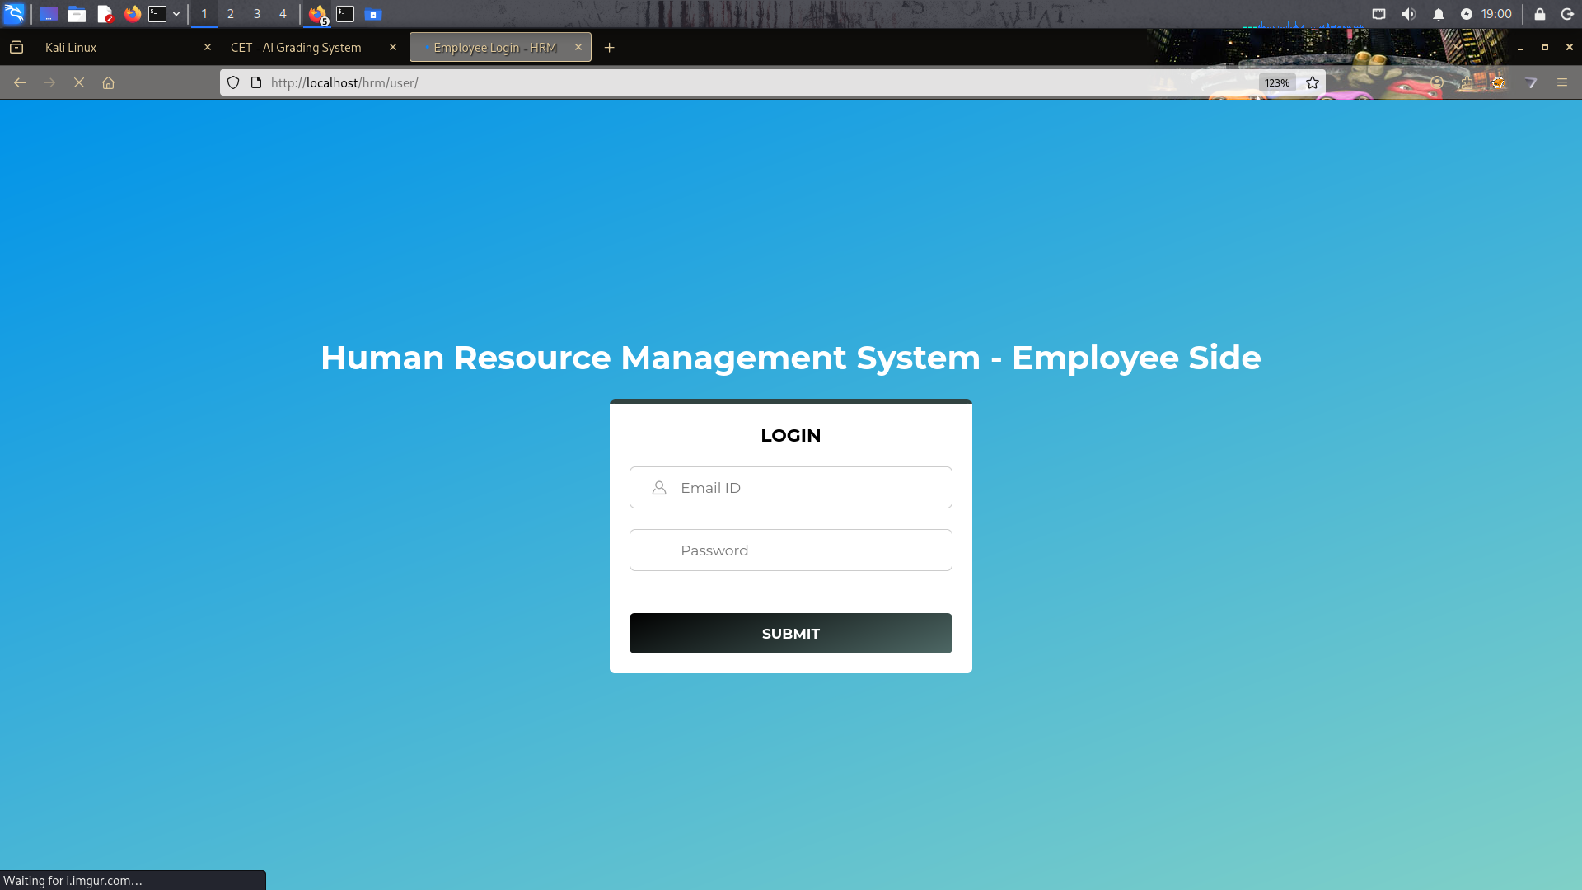This screenshot has width=1582, height=890.
Task: Switch to Kali Linux tab
Action: pos(115,48)
